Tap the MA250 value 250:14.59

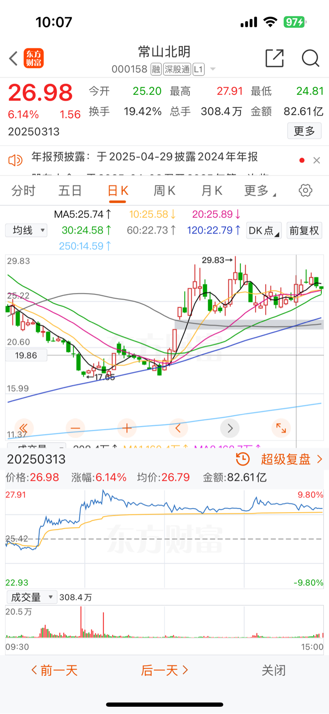pos(85,246)
